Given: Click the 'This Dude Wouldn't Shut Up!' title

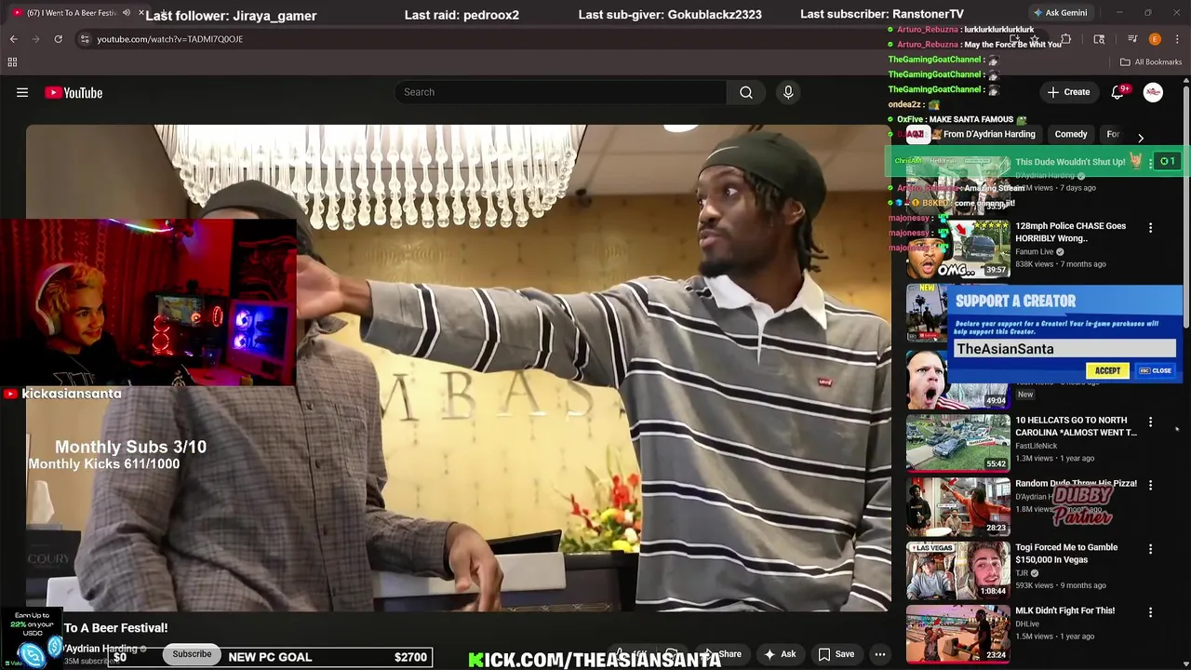Looking at the screenshot, I should (1070, 162).
